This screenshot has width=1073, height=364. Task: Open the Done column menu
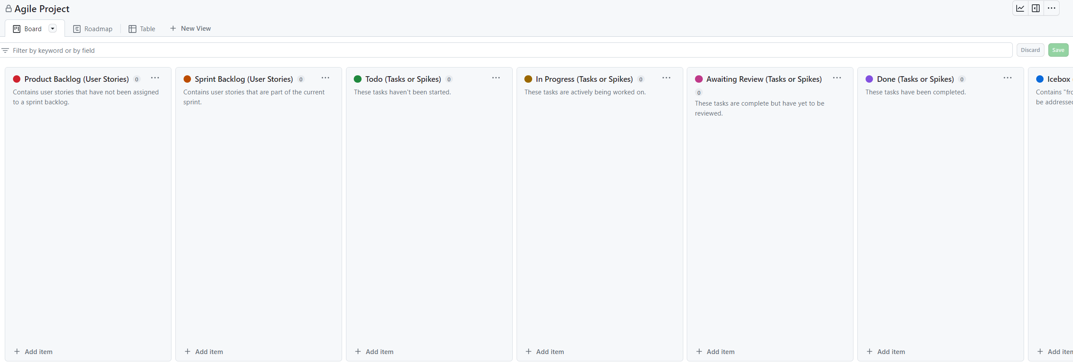coord(1008,78)
